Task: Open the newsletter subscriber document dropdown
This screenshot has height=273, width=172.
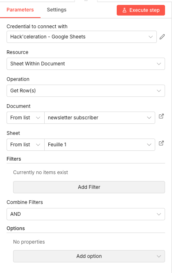Action: click(x=100, y=118)
